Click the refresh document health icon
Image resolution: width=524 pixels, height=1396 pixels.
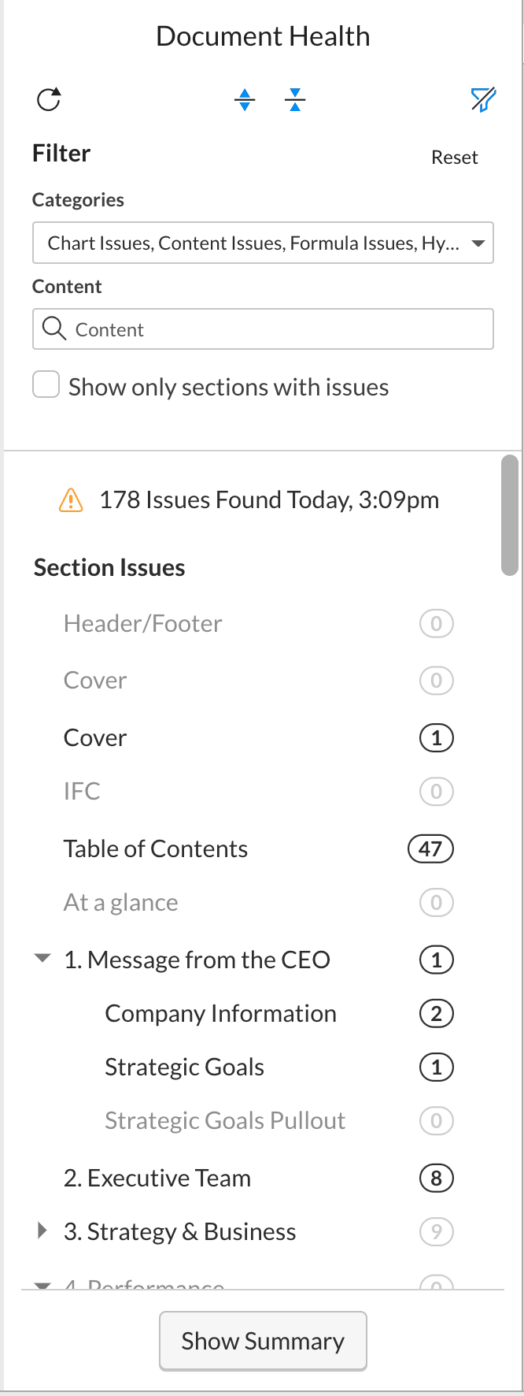pos(49,100)
